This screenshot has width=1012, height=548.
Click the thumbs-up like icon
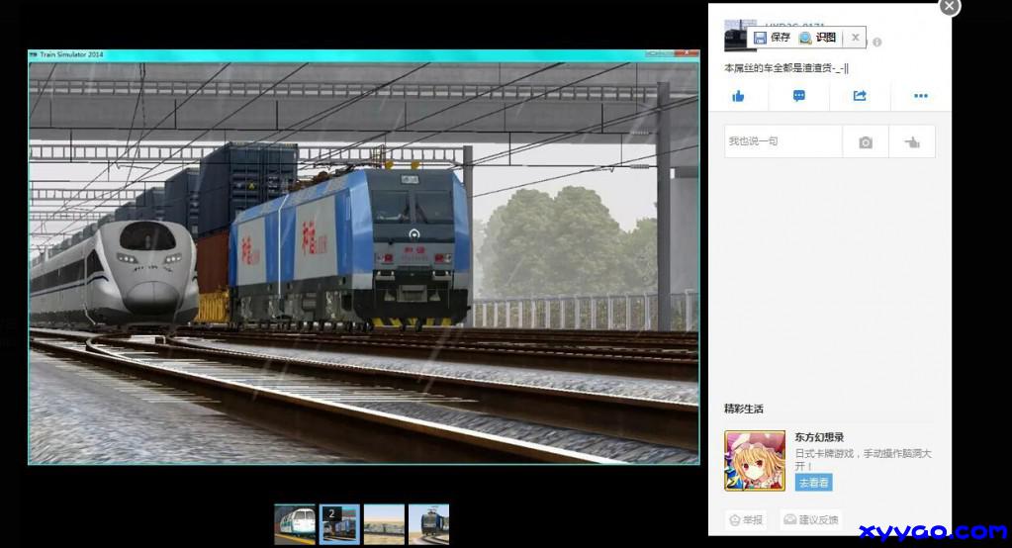point(738,96)
